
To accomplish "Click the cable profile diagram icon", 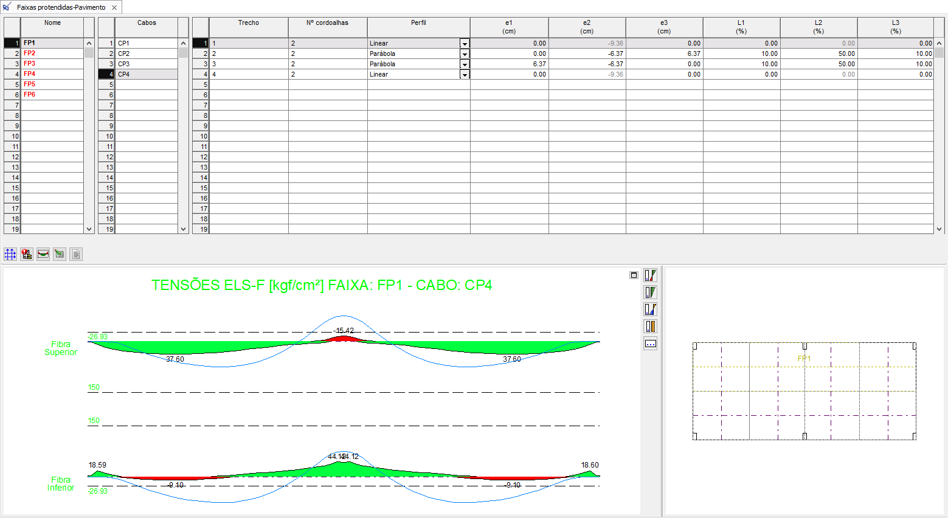I will pos(43,254).
